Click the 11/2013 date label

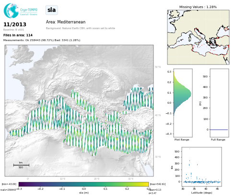[15, 24]
